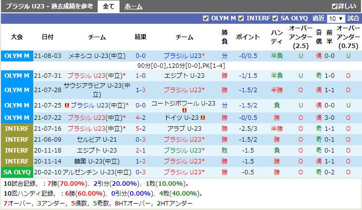This screenshot has width=362, height=210.
Task: Click half-time score 3-0
Action: (x=329, y=118)
